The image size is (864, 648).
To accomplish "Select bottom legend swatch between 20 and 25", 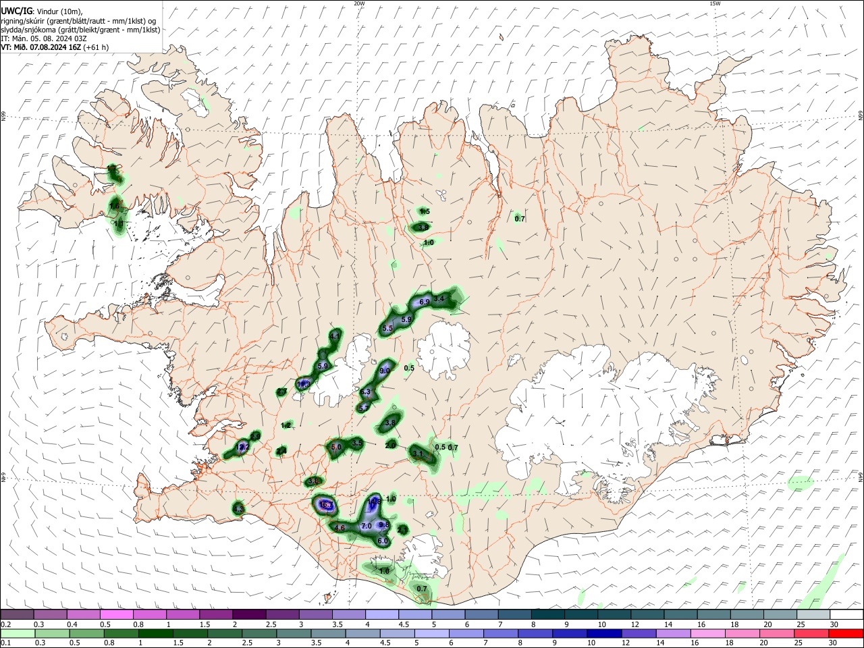I will click(777, 633).
